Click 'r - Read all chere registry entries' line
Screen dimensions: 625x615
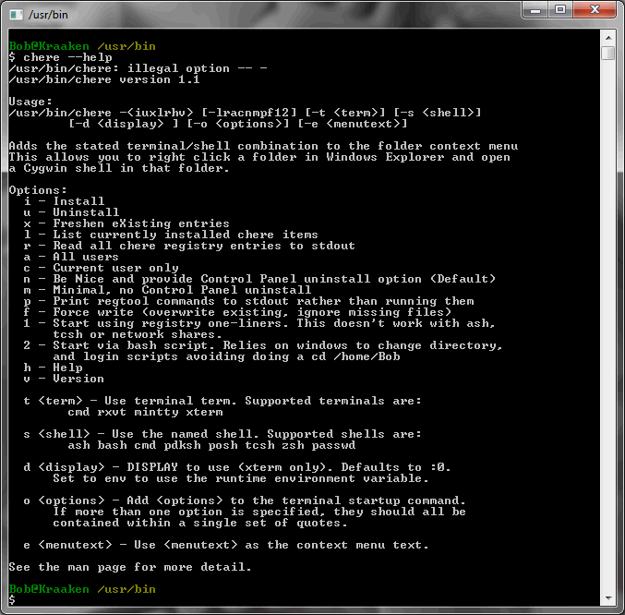189,246
